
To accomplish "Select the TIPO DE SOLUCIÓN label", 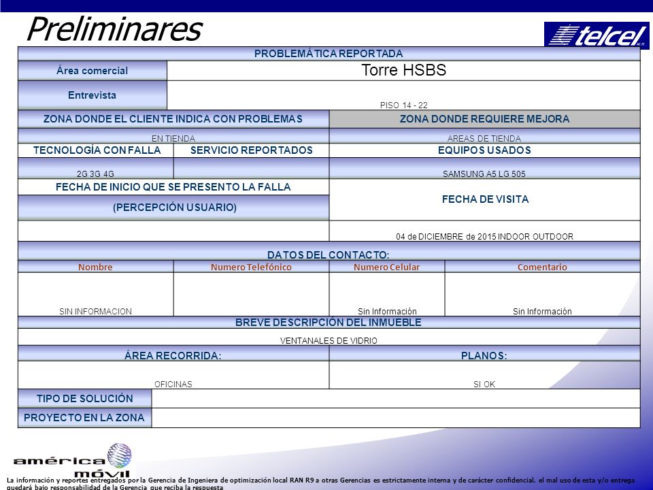I will [x=85, y=399].
